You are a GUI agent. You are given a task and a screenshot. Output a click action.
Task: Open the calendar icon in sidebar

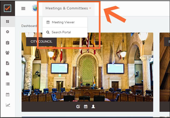pos(8,95)
